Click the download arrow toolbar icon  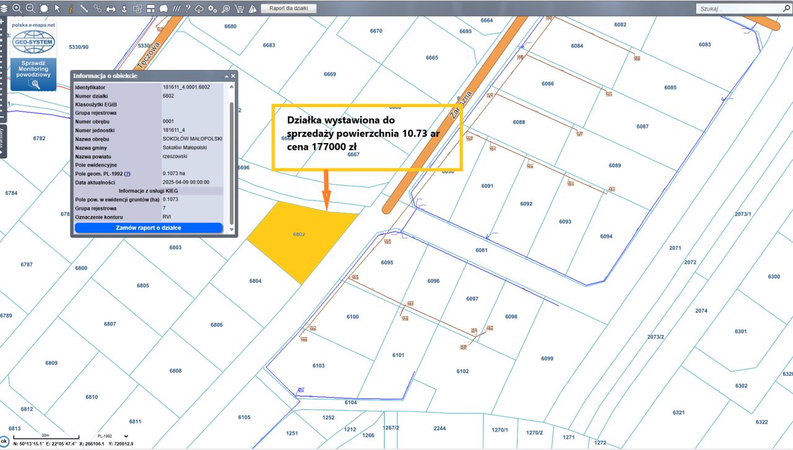(x=123, y=9)
